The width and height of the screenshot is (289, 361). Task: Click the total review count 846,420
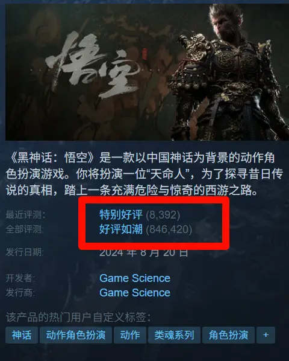[169, 229]
